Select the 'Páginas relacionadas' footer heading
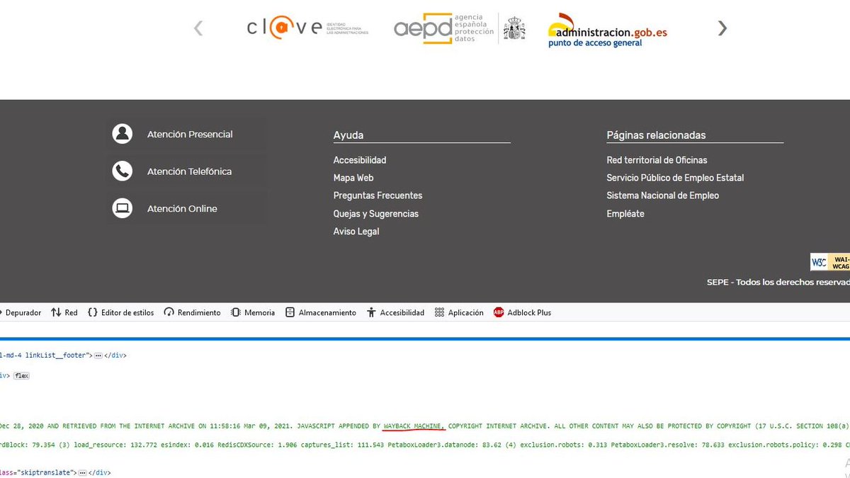 coord(656,135)
